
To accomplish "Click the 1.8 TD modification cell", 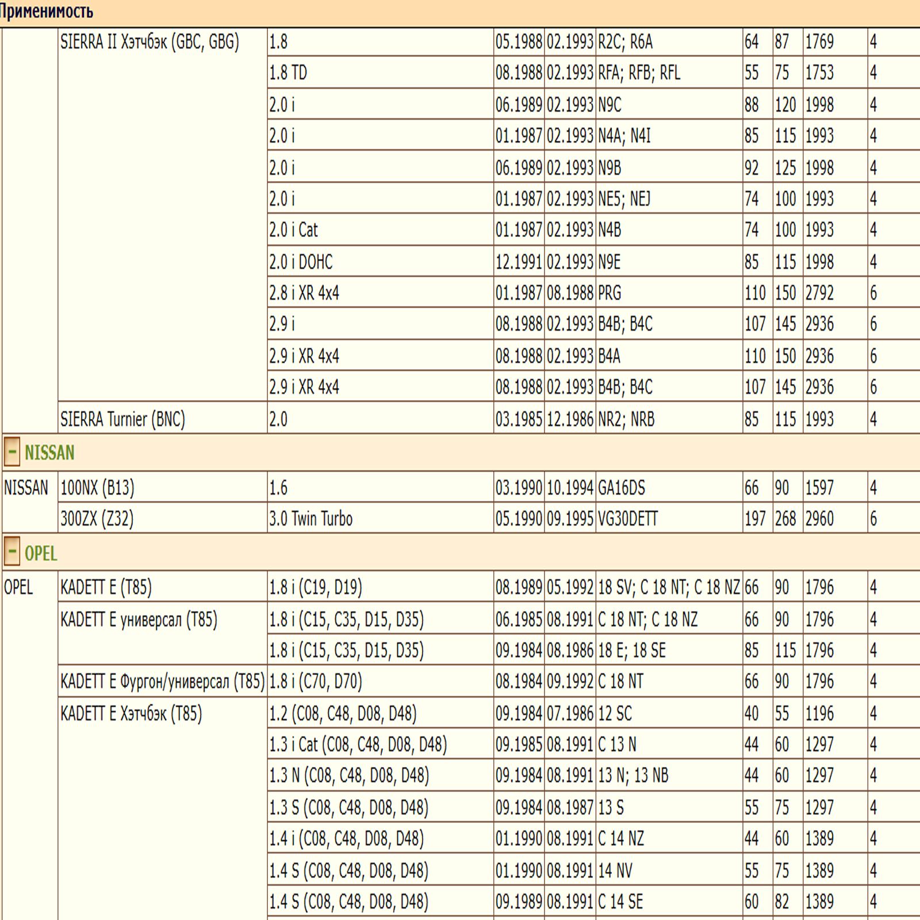I will click(x=288, y=73).
